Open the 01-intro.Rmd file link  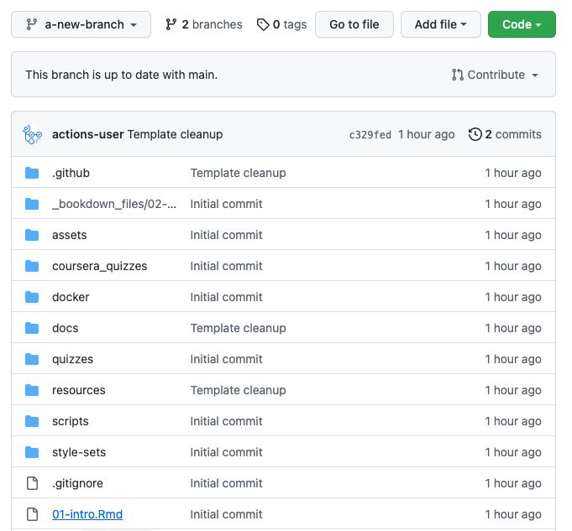tap(87, 514)
